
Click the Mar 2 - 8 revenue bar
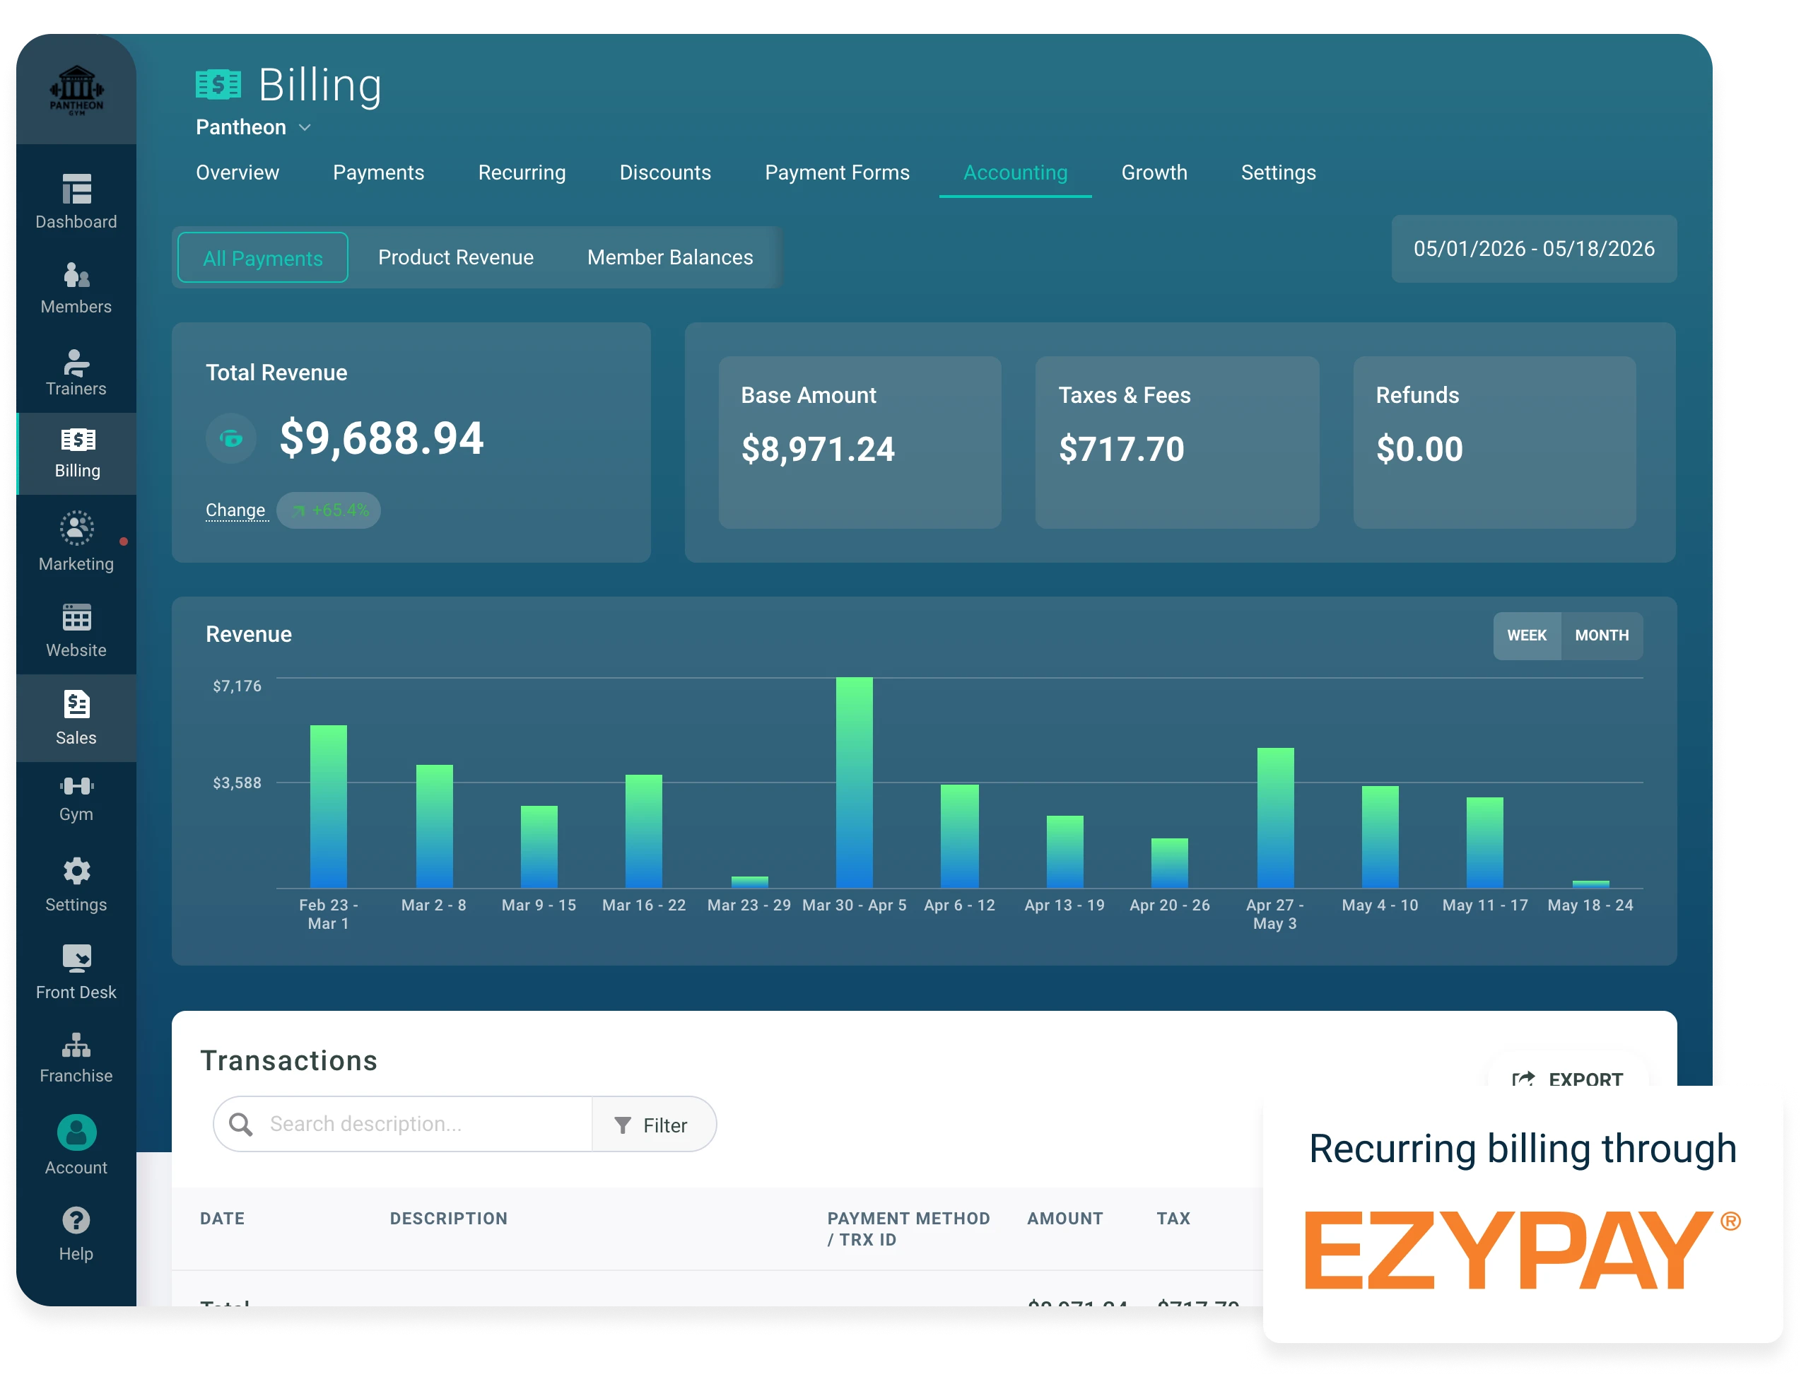(x=434, y=826)
